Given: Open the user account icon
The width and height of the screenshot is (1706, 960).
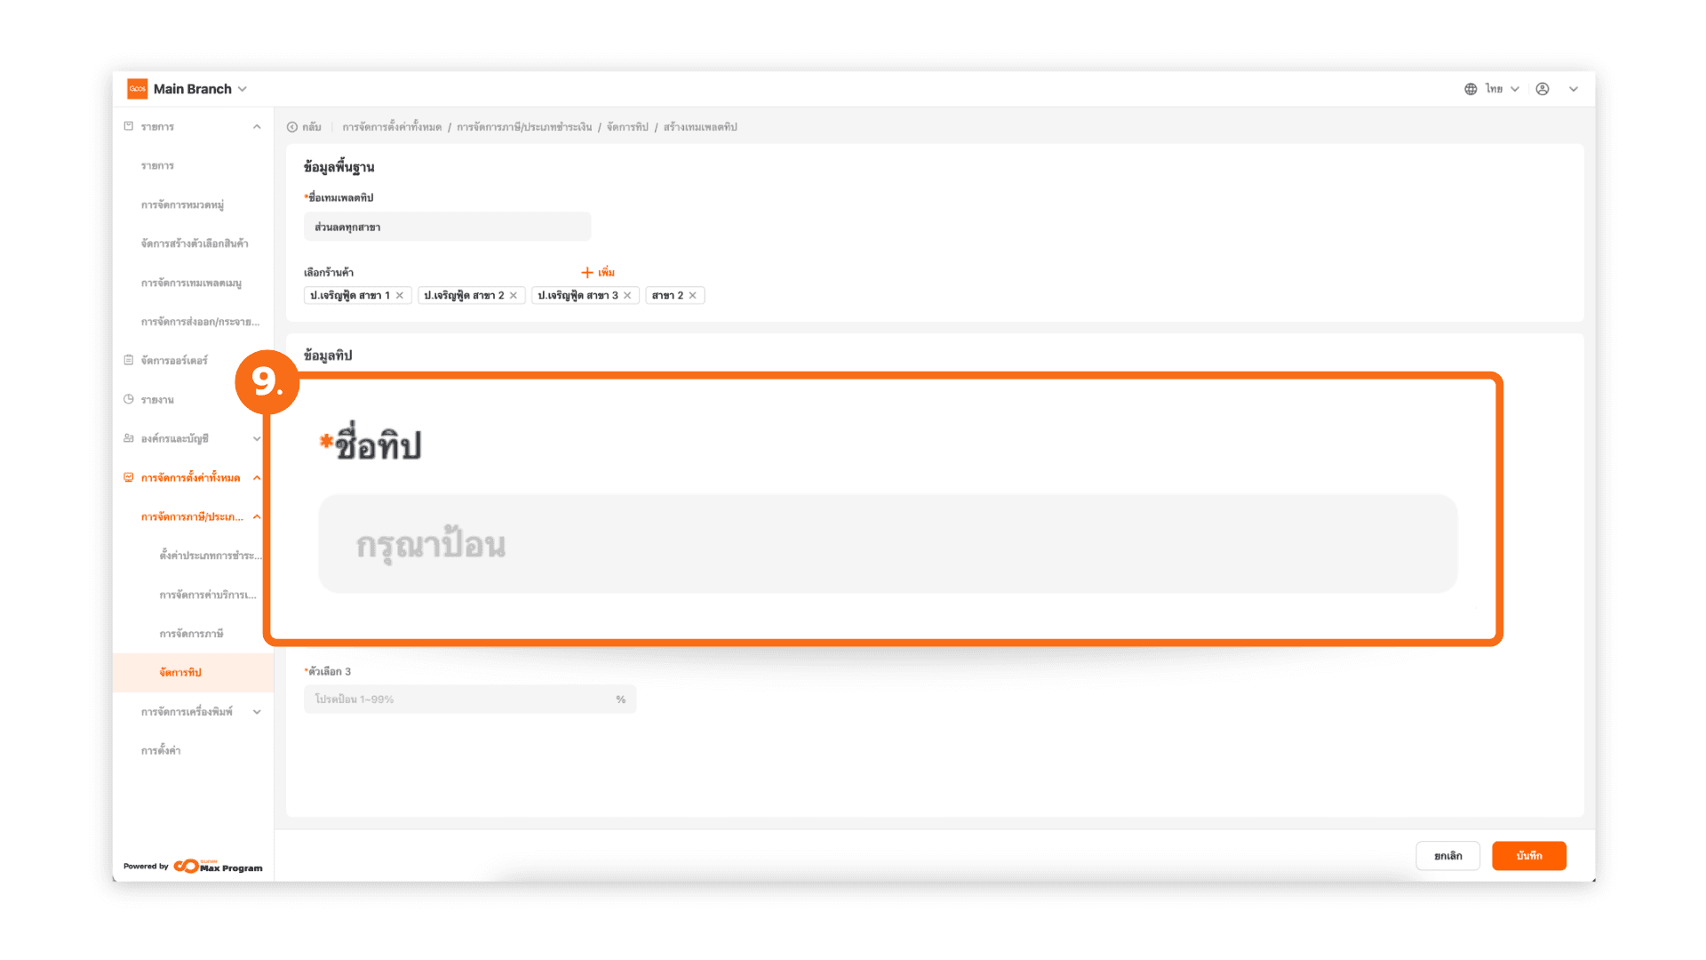Looking at the screenshot, I should pos(1543,89).
